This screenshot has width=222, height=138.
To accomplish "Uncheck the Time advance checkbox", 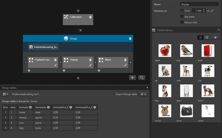I will point(182,11).
